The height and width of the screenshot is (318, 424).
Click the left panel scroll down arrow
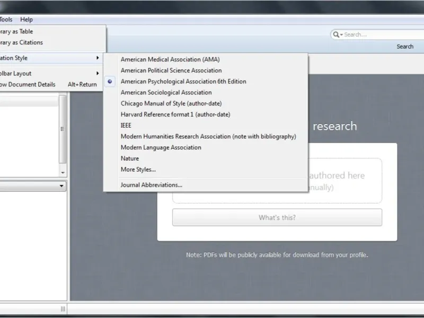click(x=63, y=173)
